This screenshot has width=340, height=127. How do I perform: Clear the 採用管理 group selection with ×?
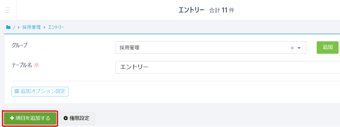pos(292,48)
